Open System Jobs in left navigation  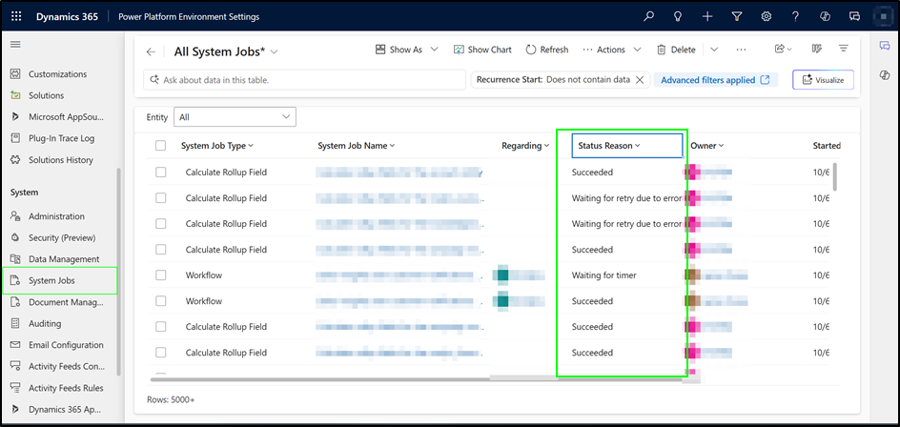tap(51, 280)
